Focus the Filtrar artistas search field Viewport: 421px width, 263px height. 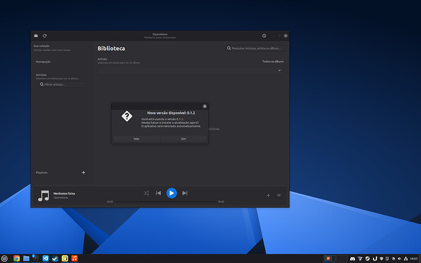point(62,84)
